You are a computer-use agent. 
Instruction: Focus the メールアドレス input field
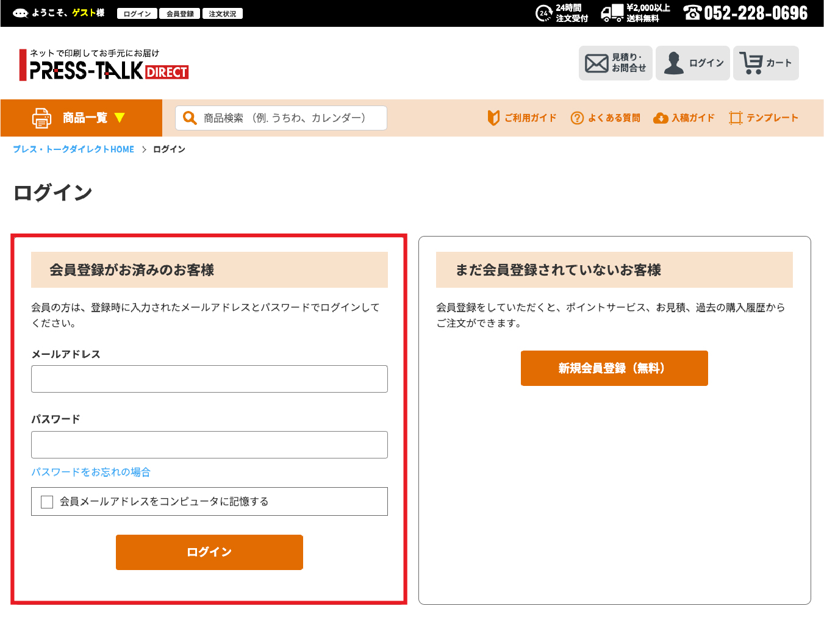click(x=209, y=379)
